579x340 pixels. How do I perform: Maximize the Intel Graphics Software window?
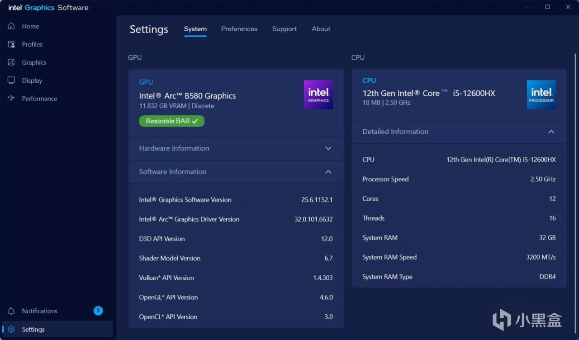[547, 7]
